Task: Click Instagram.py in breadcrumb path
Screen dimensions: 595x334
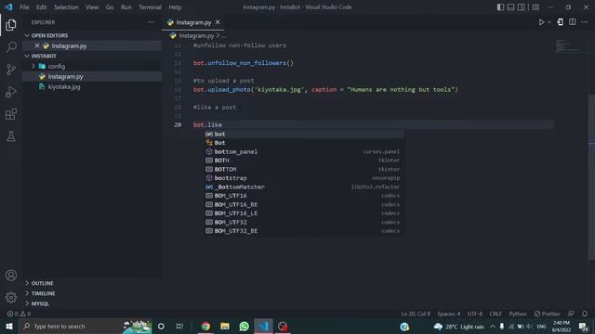Action: tap(196, 35)
